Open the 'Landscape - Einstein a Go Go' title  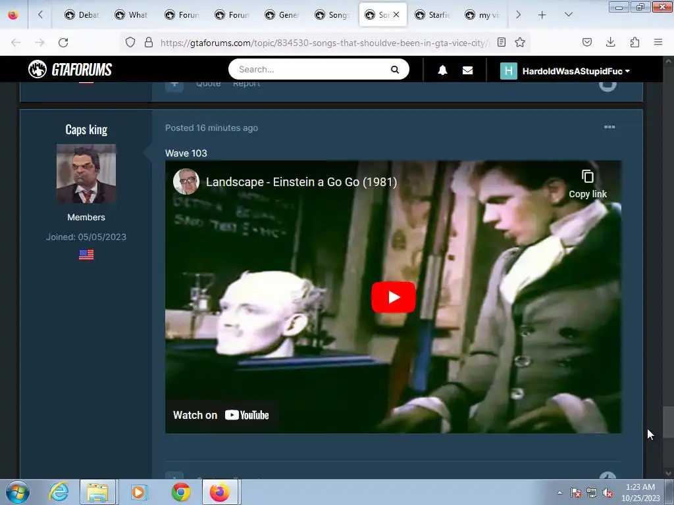click(301, 182)
